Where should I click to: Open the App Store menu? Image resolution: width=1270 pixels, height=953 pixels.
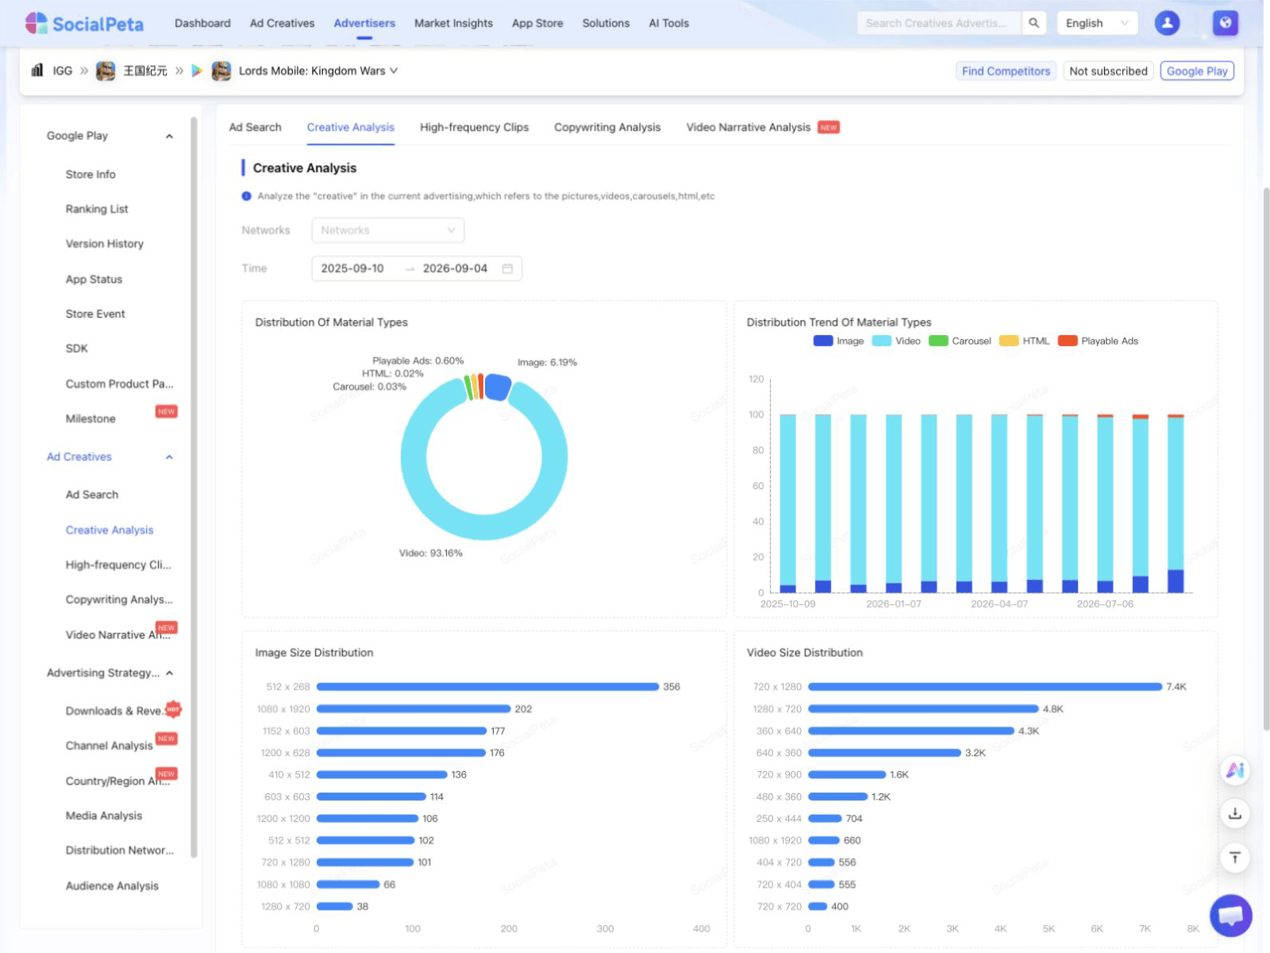537,23
